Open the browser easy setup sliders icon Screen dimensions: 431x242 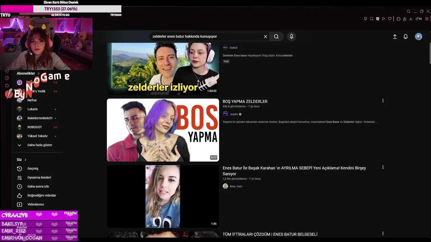[x=427, y=19]
